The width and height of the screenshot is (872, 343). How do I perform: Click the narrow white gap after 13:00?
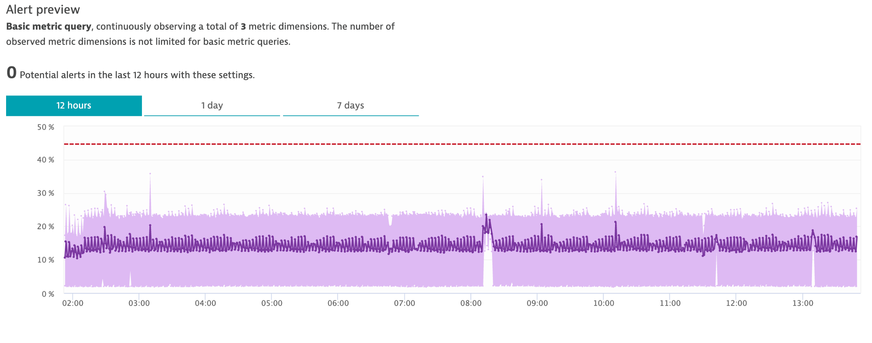(x=813, y=270)
